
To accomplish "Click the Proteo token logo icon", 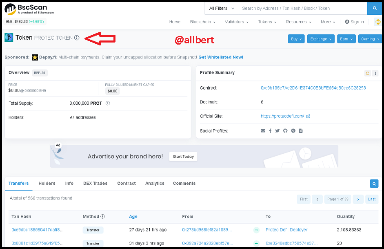I will 9,37.
